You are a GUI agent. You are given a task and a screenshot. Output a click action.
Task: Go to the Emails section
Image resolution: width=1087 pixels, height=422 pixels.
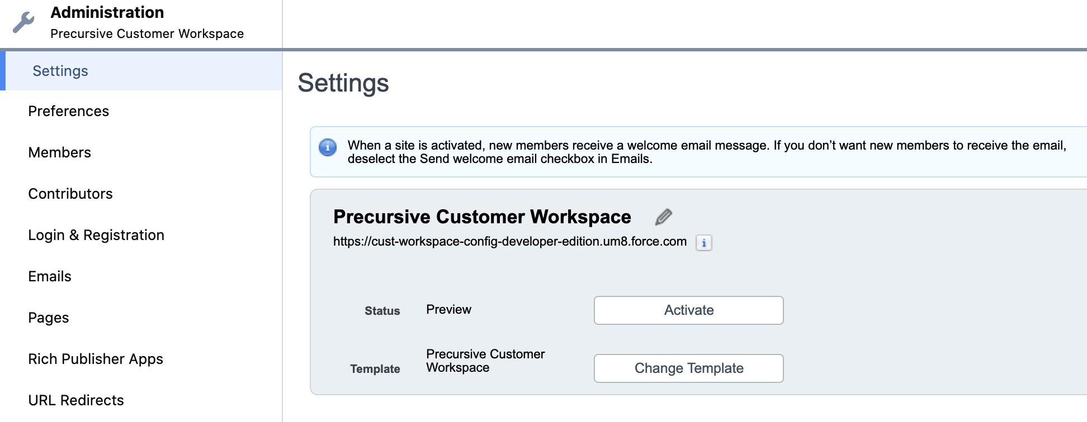(49, 276)
